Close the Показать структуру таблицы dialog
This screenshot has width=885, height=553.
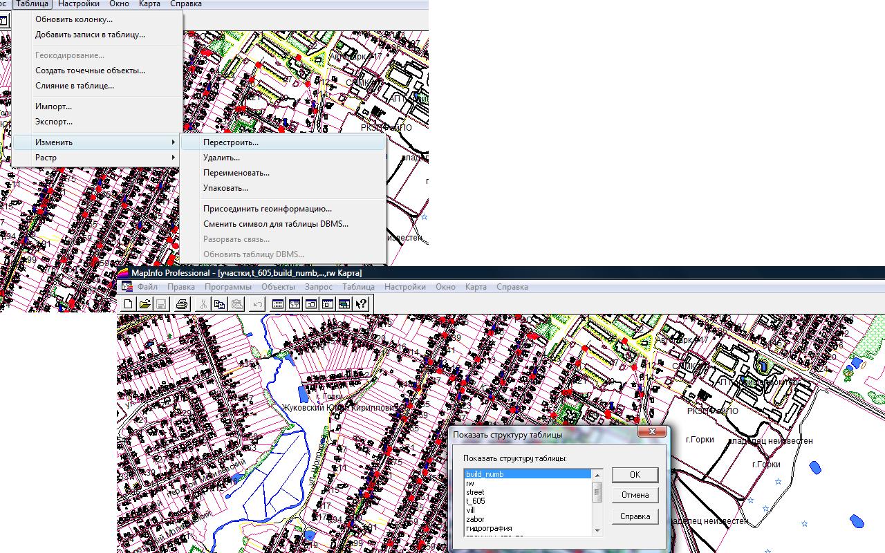652,433
